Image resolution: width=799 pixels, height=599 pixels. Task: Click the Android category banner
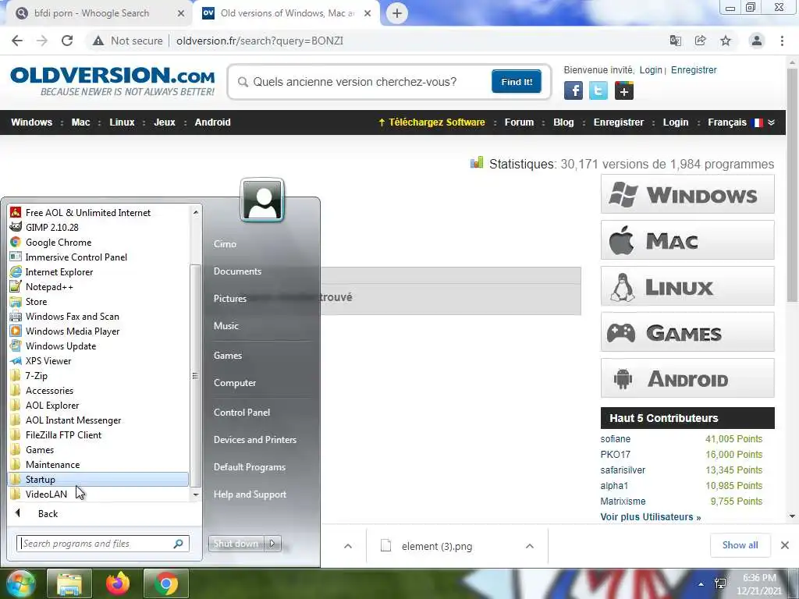[x=687, y=378]
